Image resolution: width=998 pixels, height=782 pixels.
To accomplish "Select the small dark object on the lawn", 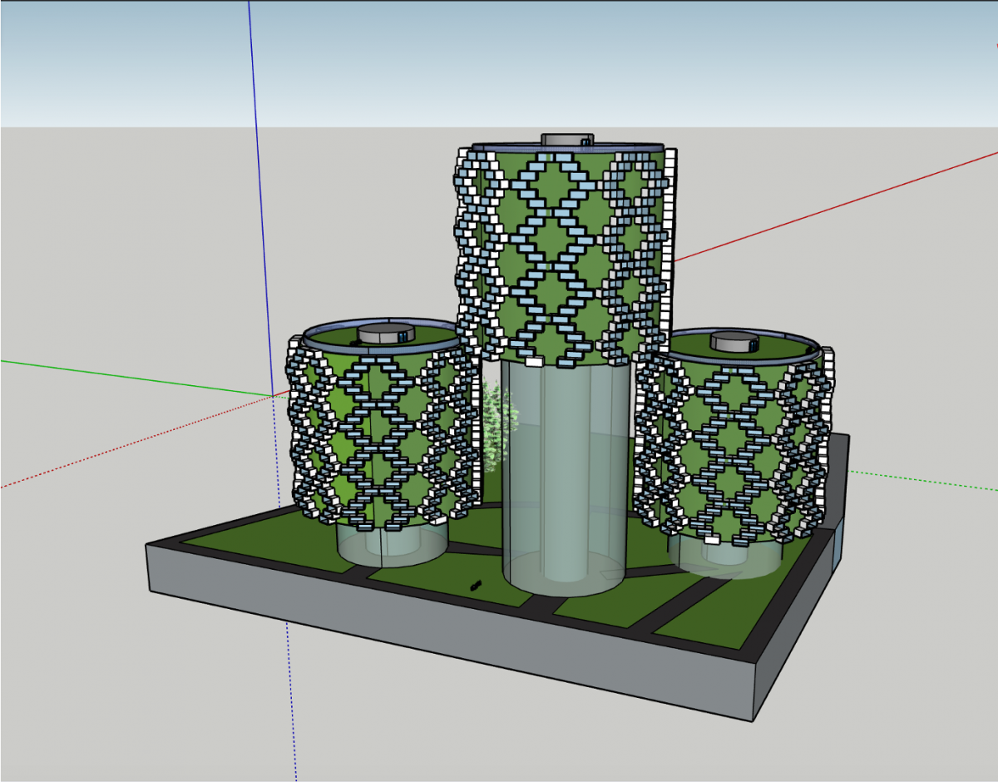I will pyautogui.click(x=476, y=586).
